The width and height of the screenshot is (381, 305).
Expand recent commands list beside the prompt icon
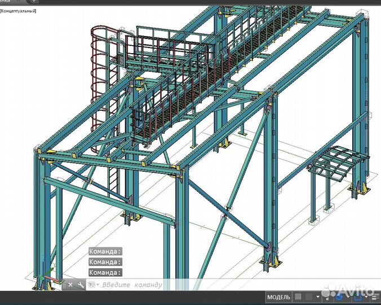click(x=97, y=285)
